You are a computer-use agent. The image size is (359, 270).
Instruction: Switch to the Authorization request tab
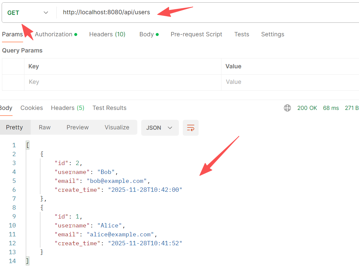pyautogui.click(x=54, y=34)
